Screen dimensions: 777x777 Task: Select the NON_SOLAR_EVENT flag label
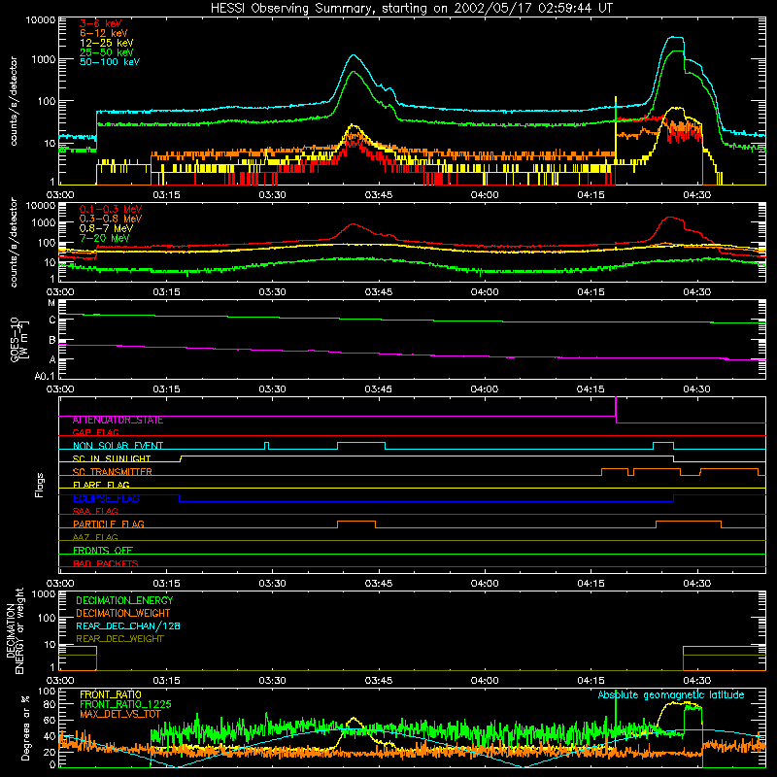tap(118, 446)
